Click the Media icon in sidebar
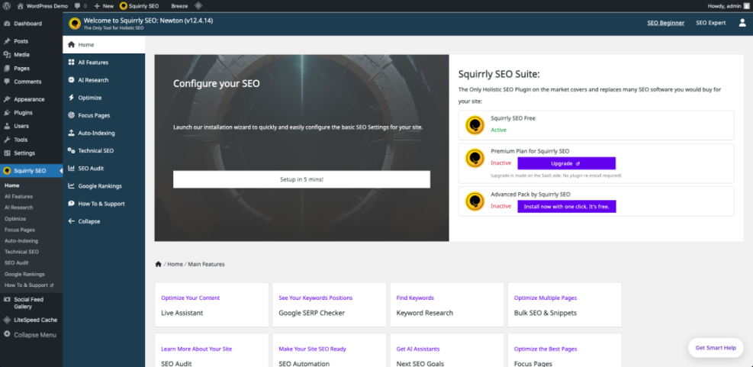The width and height of the screenshot is (753, 367). [x=7, y=55]
